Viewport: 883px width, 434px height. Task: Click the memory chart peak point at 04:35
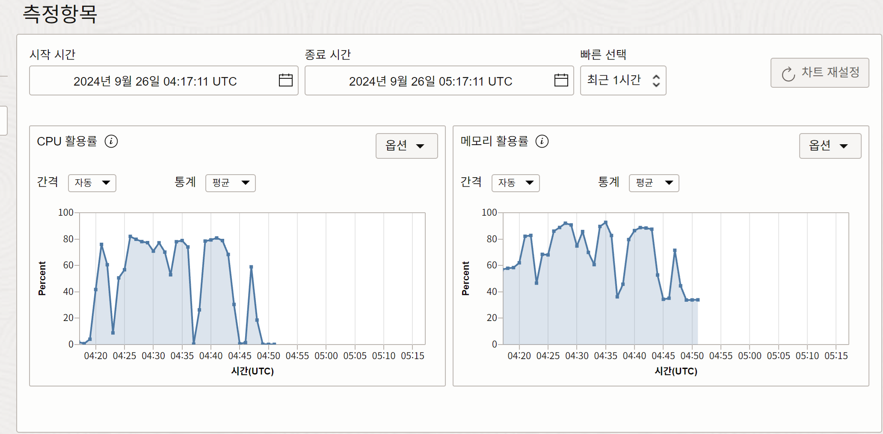[605, 223]
